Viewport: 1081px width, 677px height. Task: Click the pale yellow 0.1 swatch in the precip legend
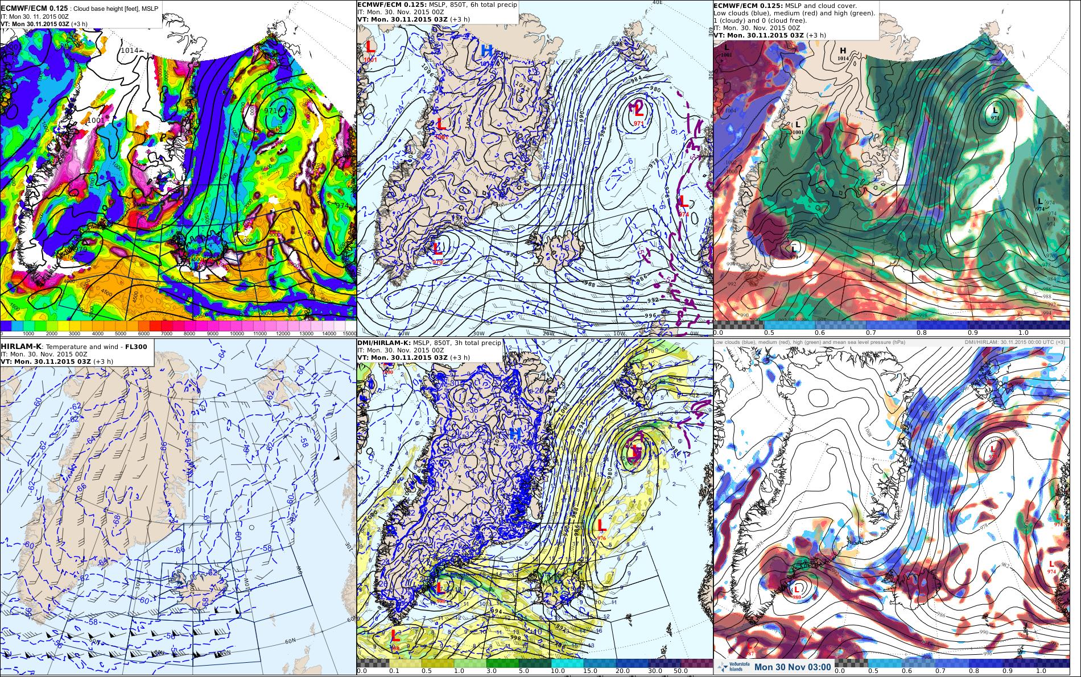tap(405, 663)
